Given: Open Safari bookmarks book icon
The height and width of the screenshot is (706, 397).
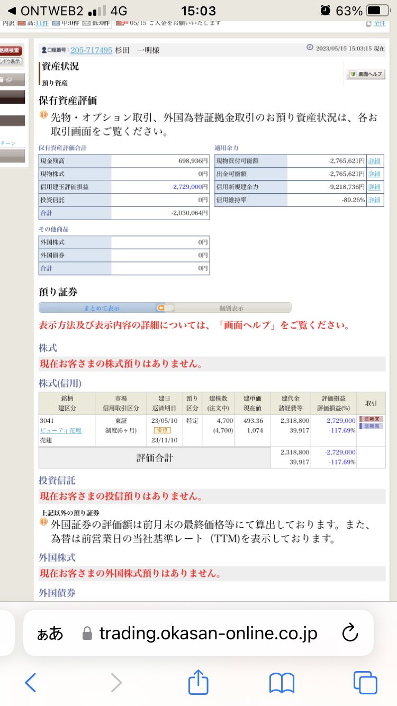Looking at the screenshot, I should pos(282,682).
